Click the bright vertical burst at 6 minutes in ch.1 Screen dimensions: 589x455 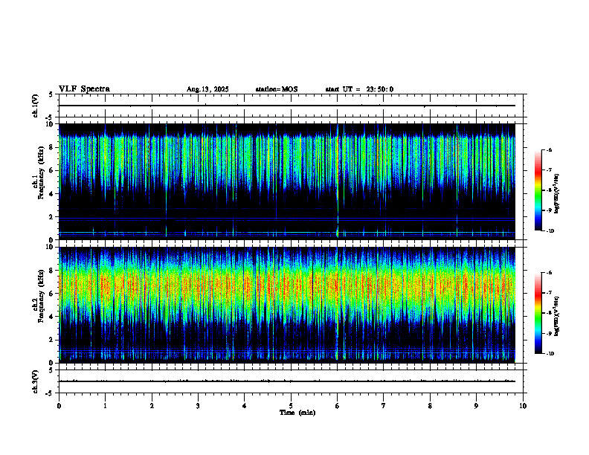pos(338,181)
